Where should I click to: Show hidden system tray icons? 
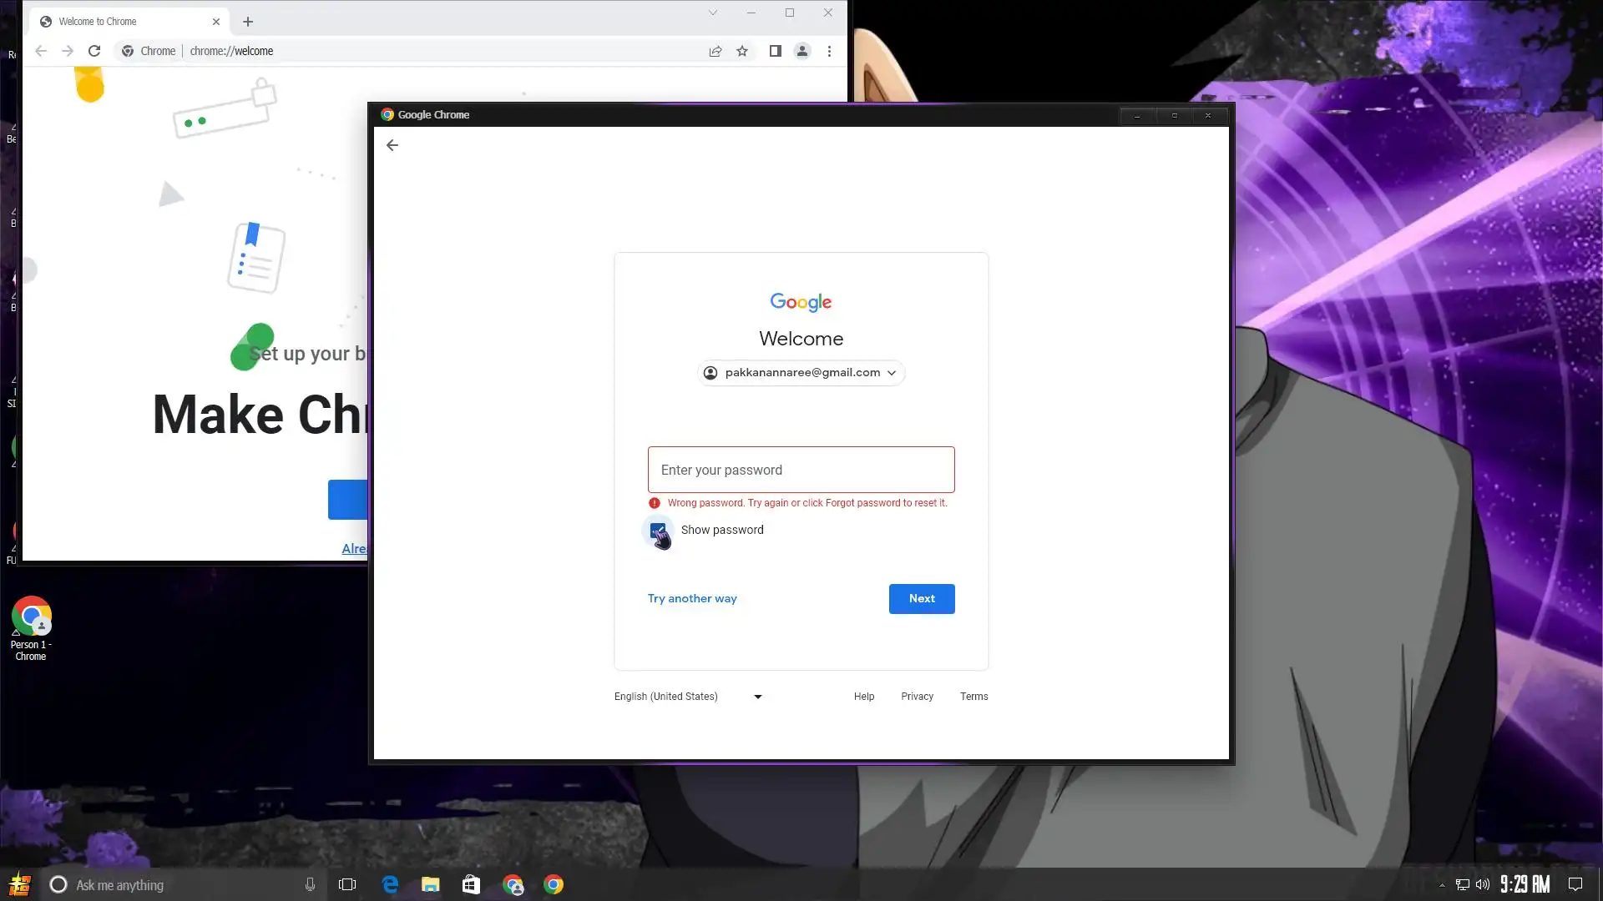coord(1442,885)
